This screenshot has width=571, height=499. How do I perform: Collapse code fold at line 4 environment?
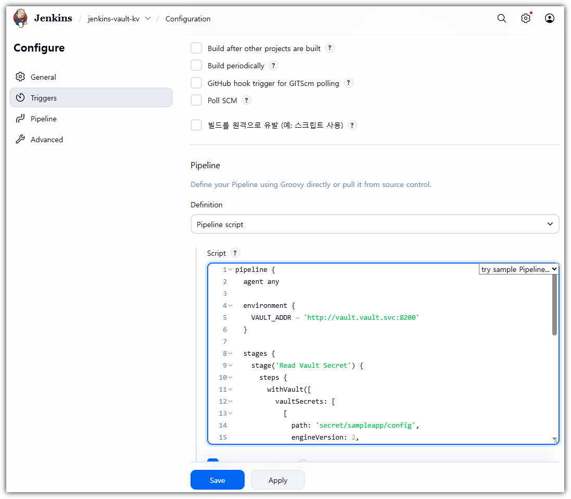pyautogui.click(x=230, y=305)
